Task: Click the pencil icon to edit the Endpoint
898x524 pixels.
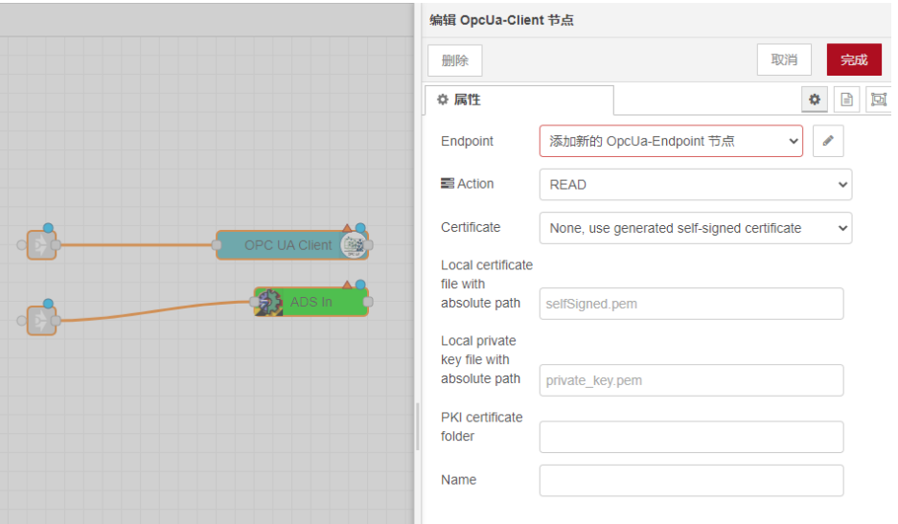Action: pyautogui.click(x=828, y=142)
